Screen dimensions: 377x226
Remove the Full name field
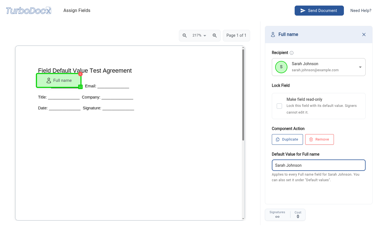point(319,139)
